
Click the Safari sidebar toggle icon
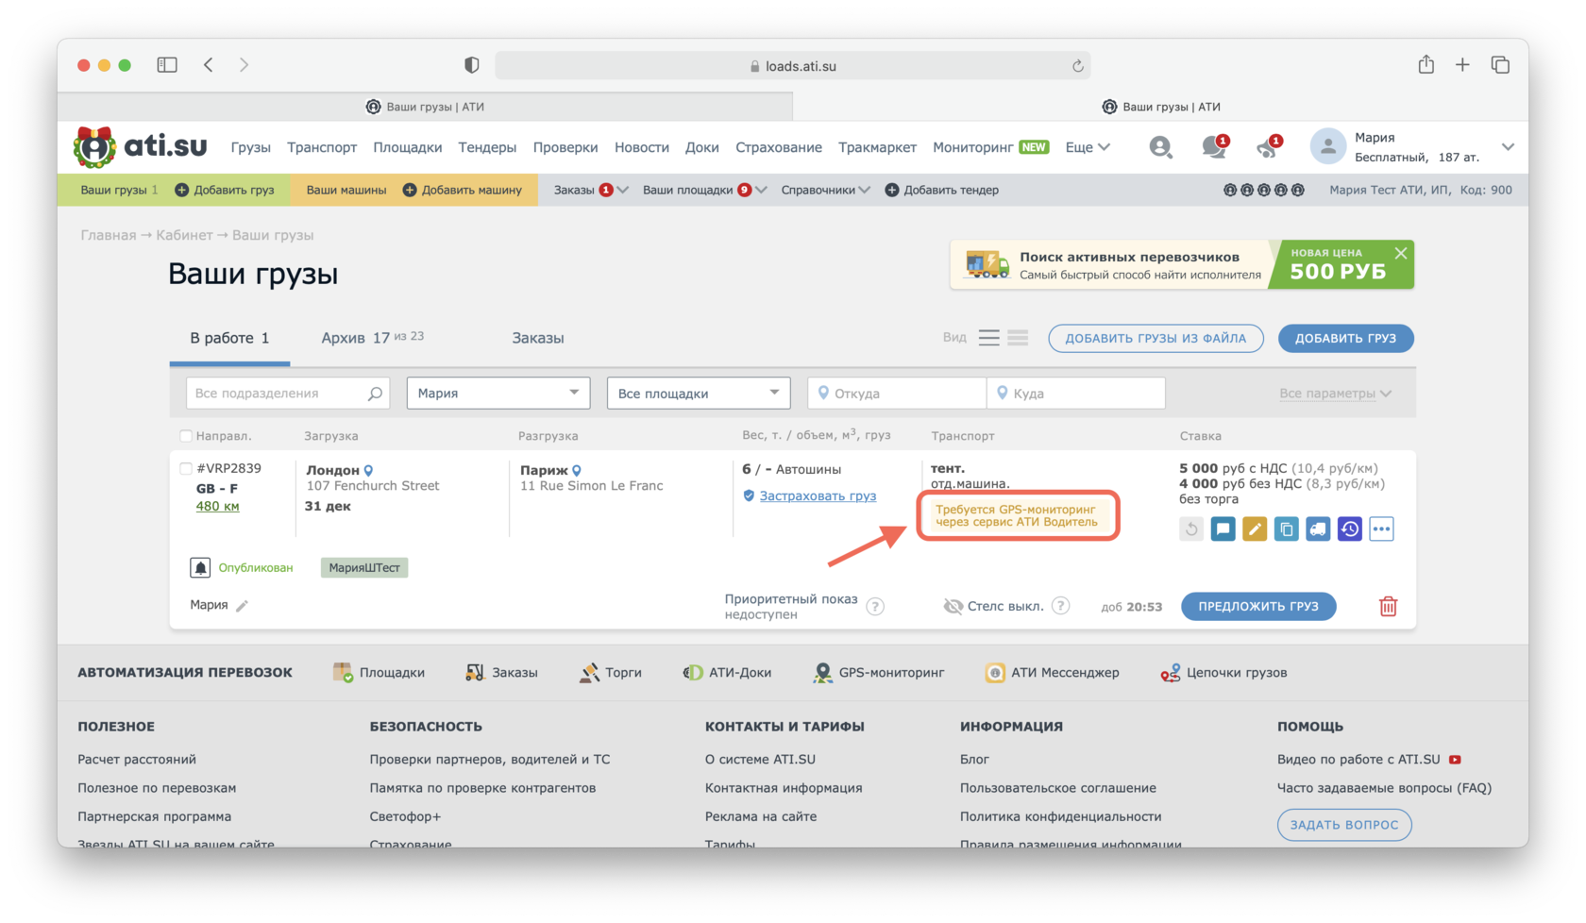(x=167, y=65)
